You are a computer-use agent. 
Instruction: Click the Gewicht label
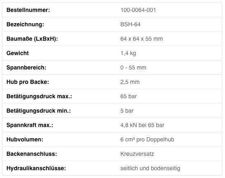tap(18, 53)
